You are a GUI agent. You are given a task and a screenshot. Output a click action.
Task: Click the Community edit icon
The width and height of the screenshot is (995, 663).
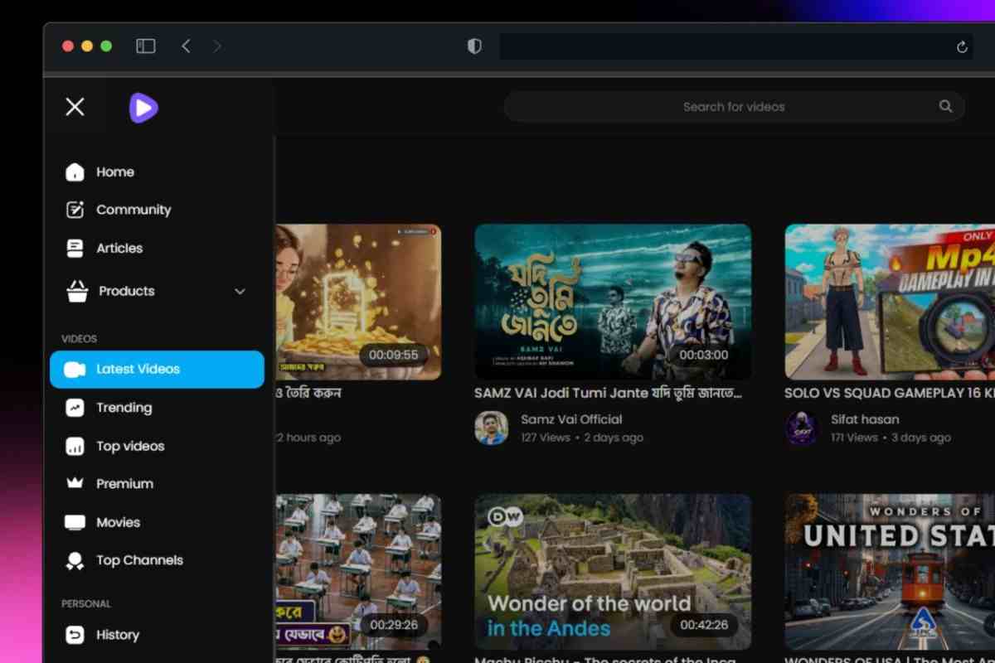tap(75, 210)
